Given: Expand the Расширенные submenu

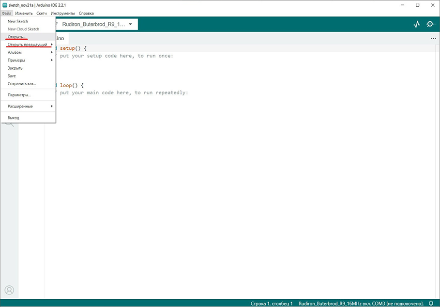Looking at the screenshot, I should pos(28,107).
